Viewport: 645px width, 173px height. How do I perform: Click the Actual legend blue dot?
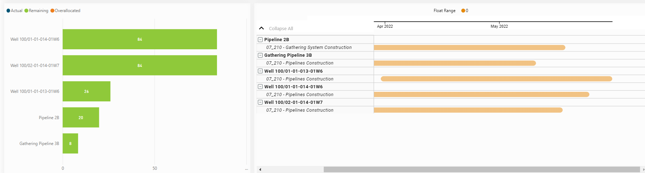point(9,11)
